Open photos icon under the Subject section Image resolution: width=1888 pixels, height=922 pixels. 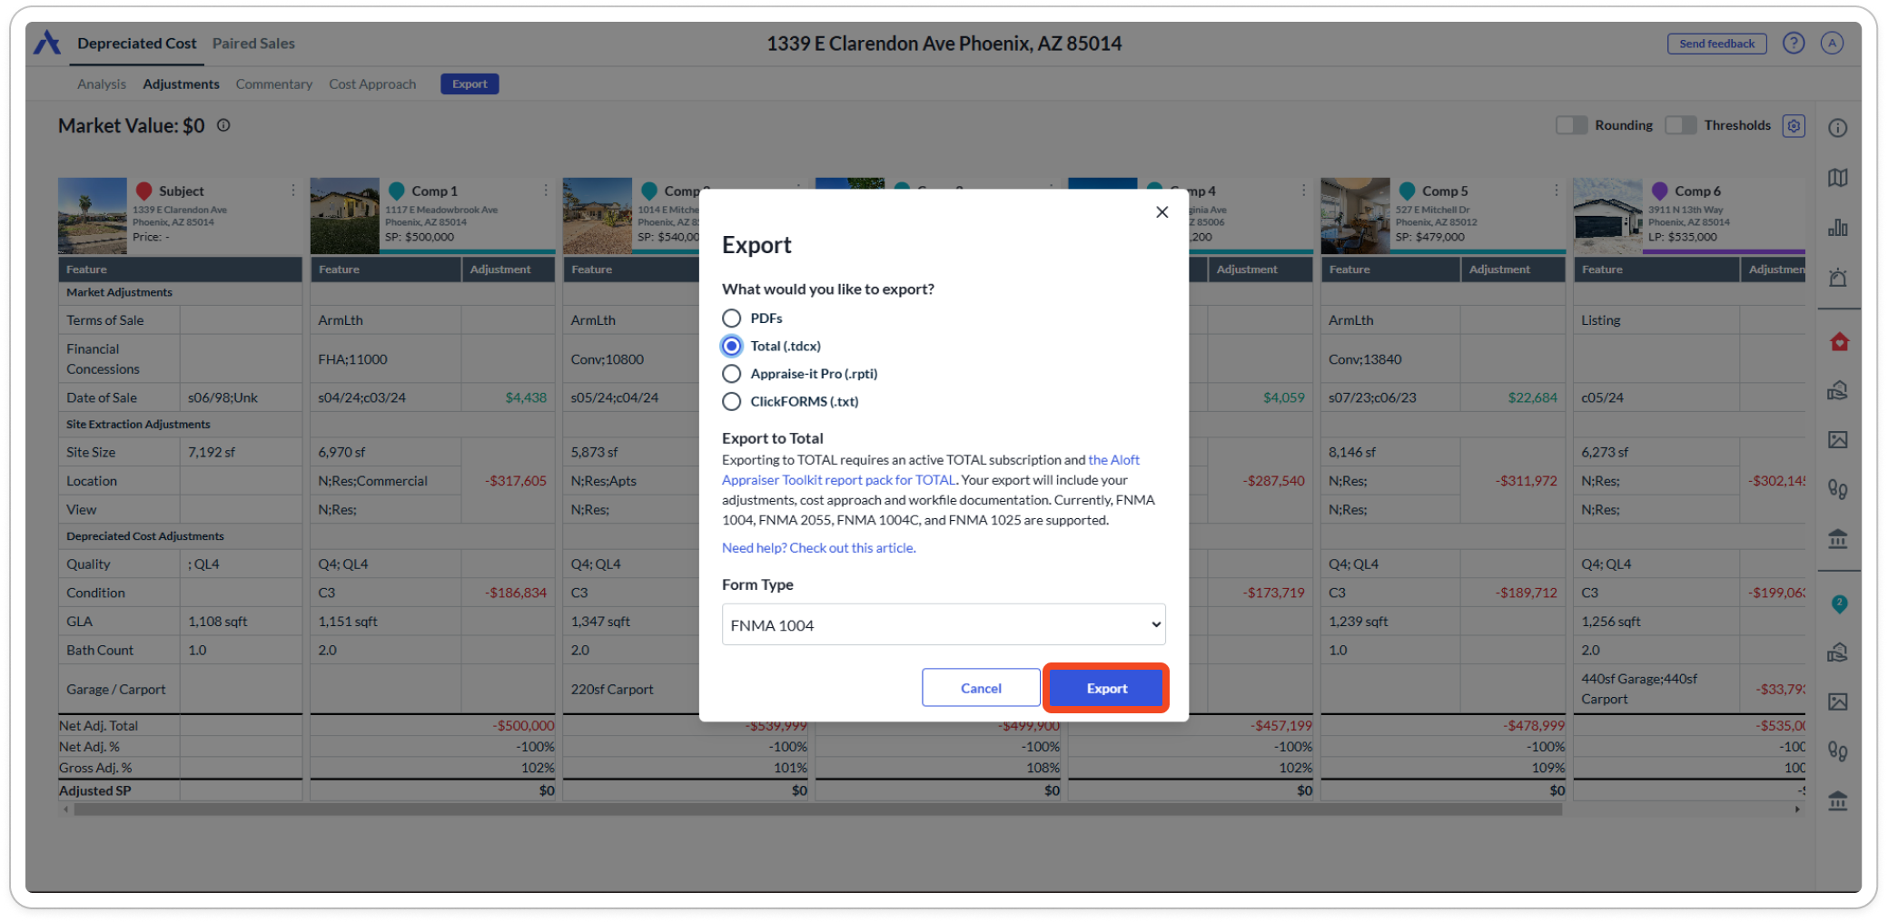[x=1837, y=440]
